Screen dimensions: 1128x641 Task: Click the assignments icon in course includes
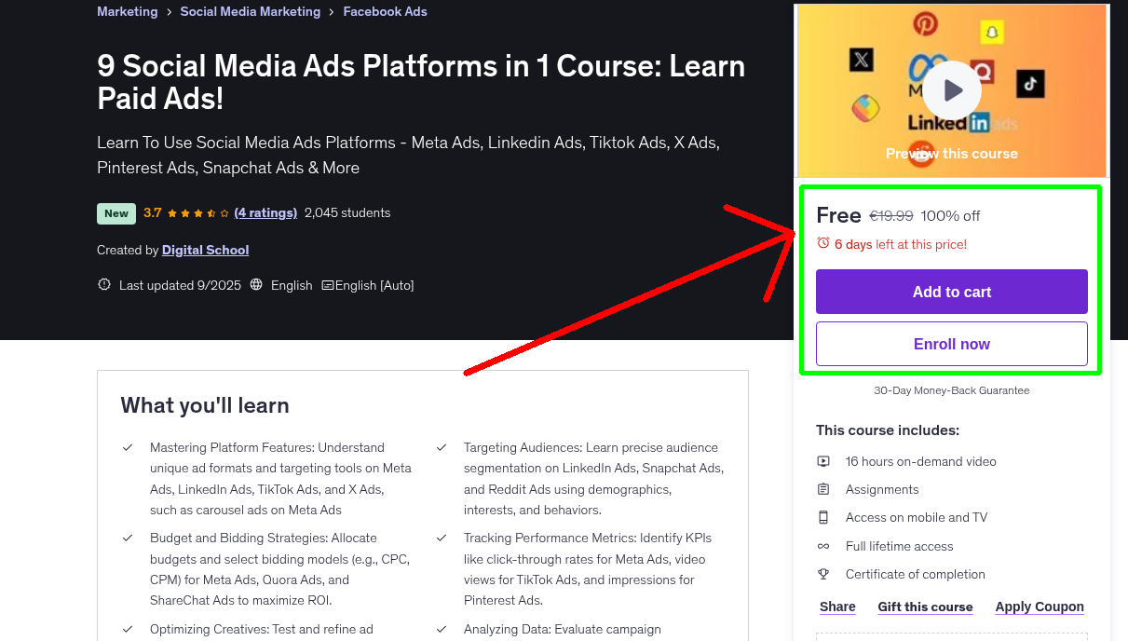822,489
